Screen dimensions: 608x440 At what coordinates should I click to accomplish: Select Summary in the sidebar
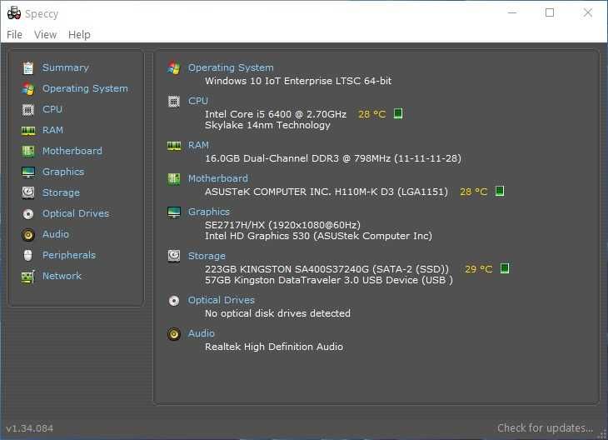(66, 67)
